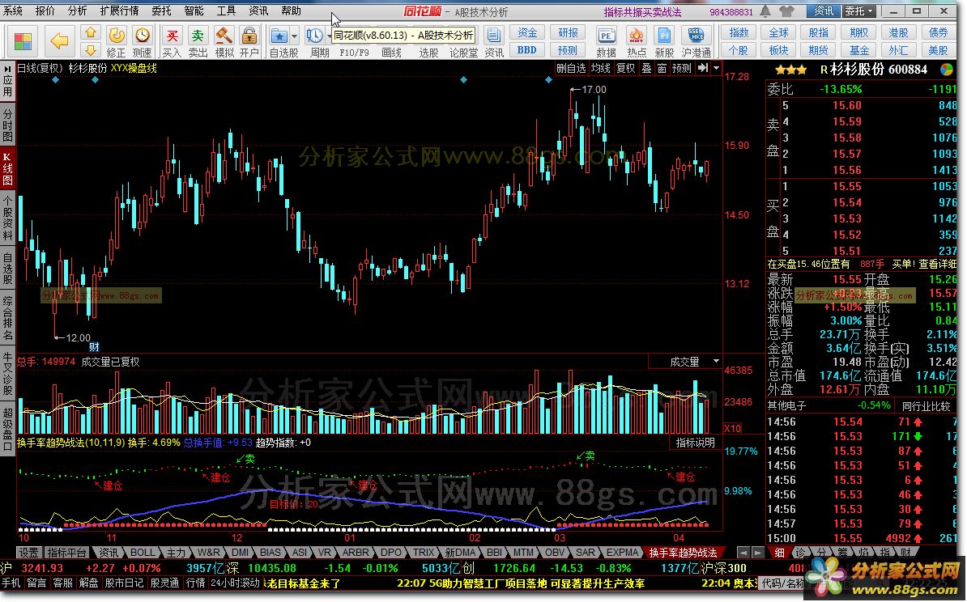Viewport: 967px width, 602px height.
Task: Toggle 复权 price adjustment
Action: tap(625, 69)
